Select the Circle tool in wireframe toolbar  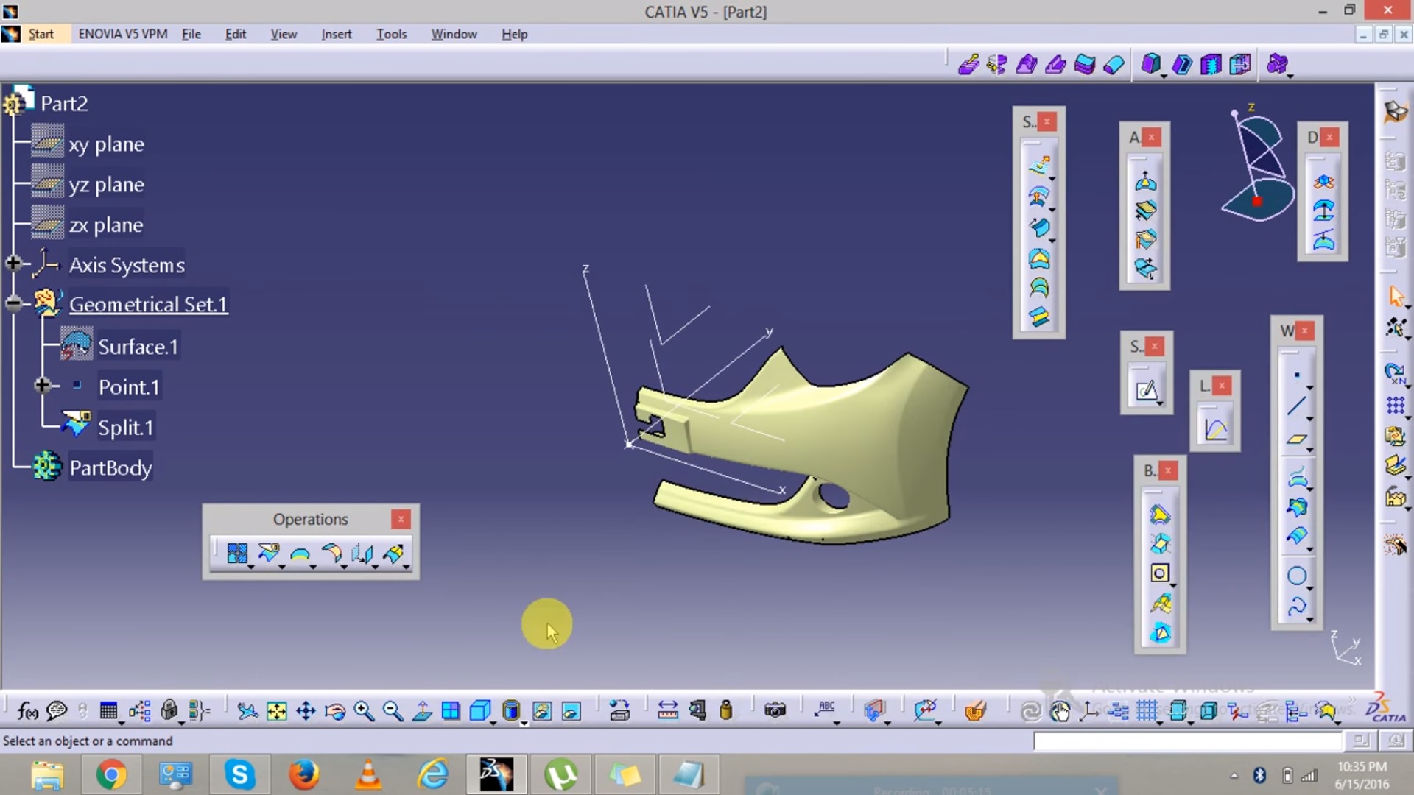[x=1296, y=576]
